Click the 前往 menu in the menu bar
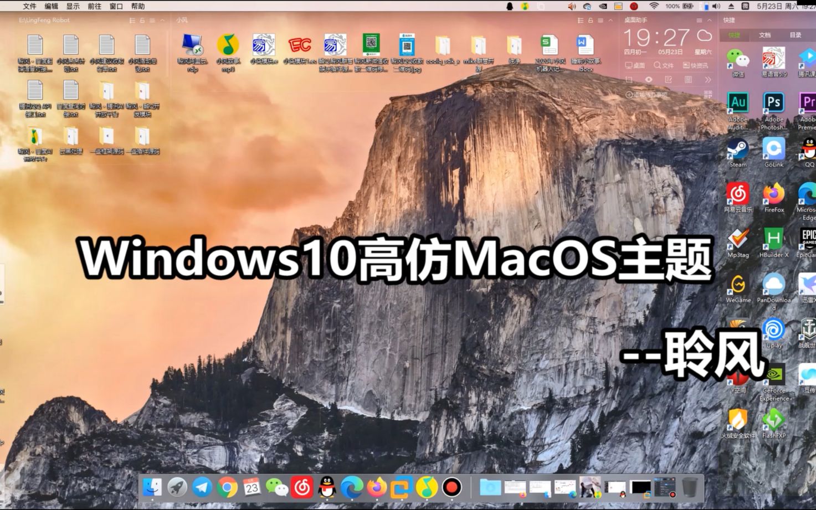 [94, 6]
